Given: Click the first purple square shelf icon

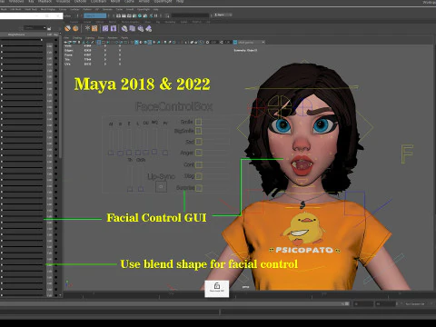Looking at the screenshot, I should point(105,28).
